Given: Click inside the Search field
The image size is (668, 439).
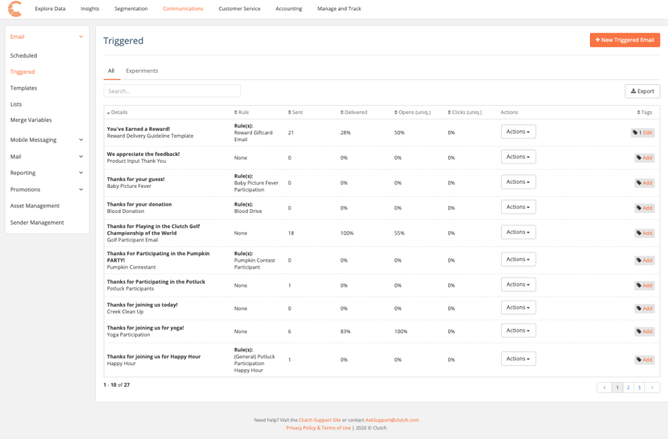Looking at the screenshot, I should tap(172, 90).
